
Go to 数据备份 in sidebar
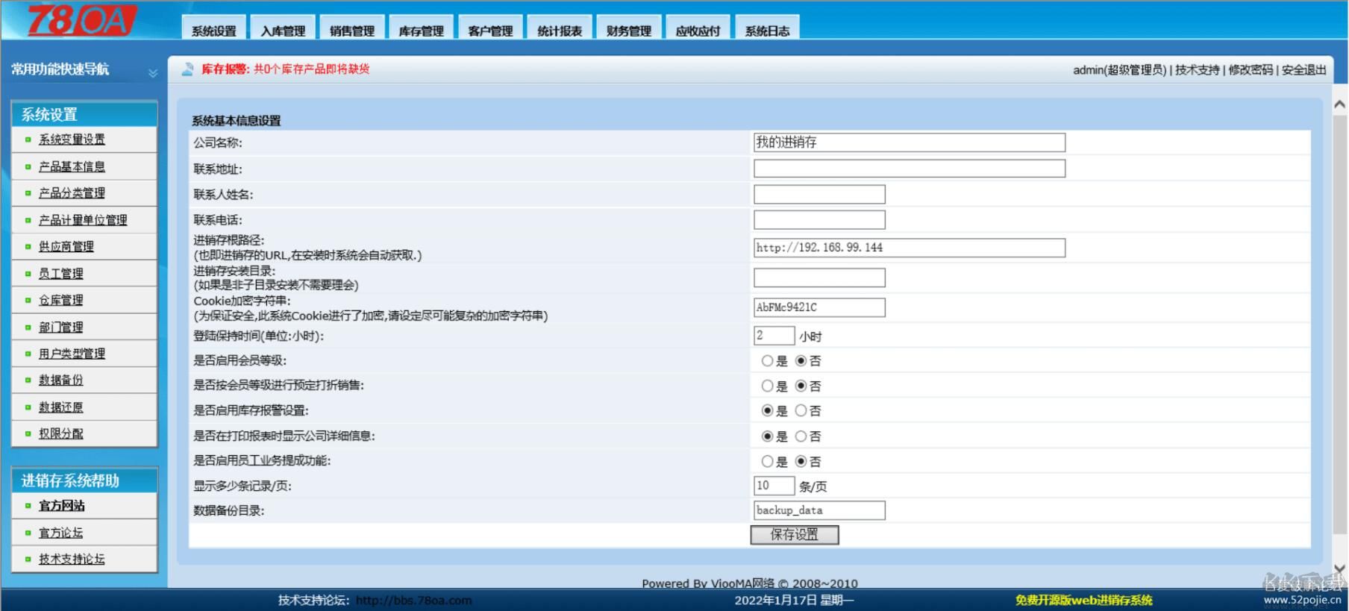point(61,380)
